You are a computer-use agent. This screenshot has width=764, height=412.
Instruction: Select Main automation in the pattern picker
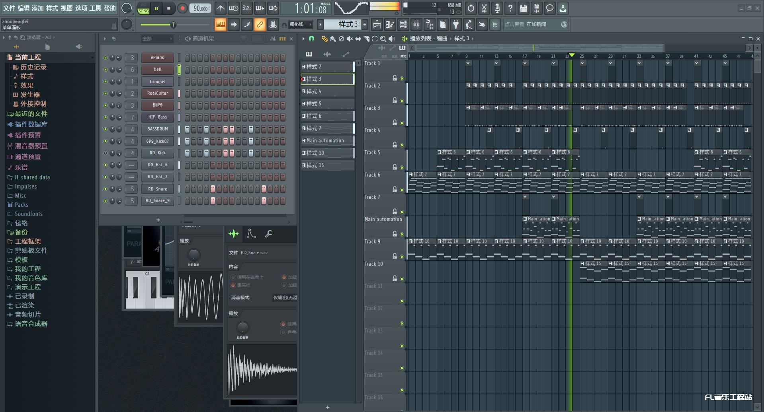tap(327, 141)
